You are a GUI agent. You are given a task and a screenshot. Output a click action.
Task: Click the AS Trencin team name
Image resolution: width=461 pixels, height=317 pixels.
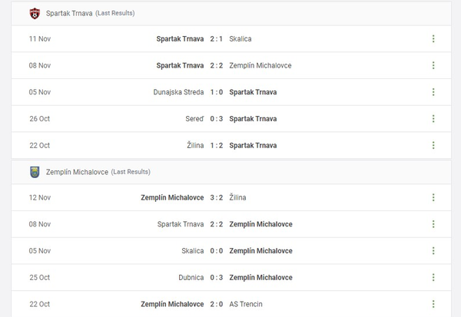246,304
